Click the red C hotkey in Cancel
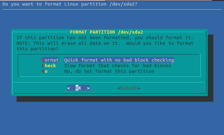 pyautogui.click(x=122, y=88)
